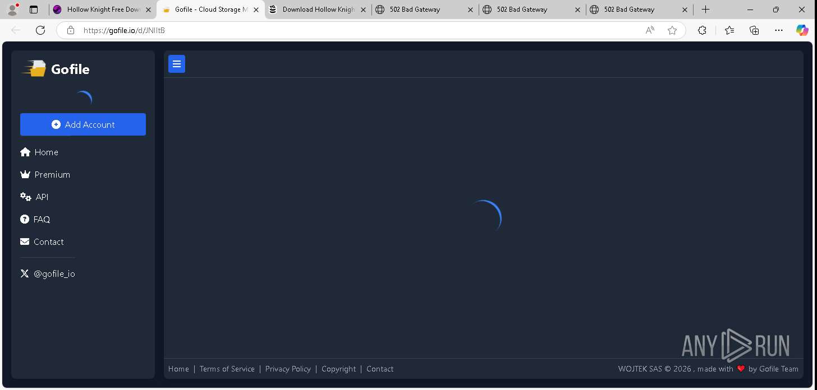817x390 pixels.
Task: Toggle the blue hamburger menu button
Action: coord(177,64)
